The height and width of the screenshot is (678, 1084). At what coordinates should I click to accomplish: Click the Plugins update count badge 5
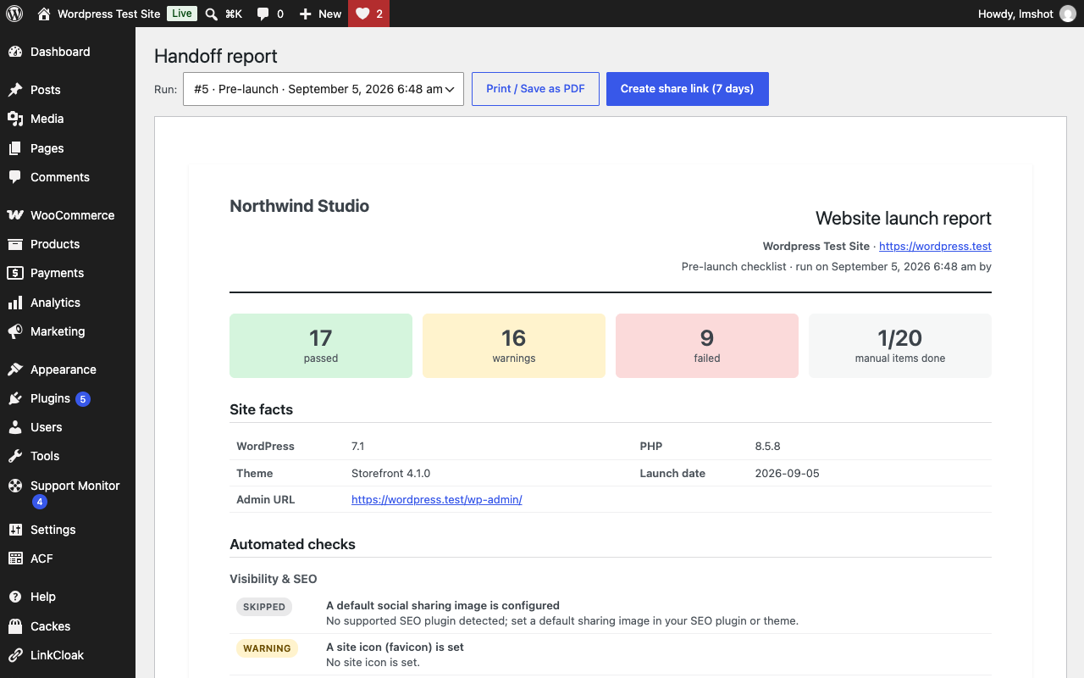[83, 398]
